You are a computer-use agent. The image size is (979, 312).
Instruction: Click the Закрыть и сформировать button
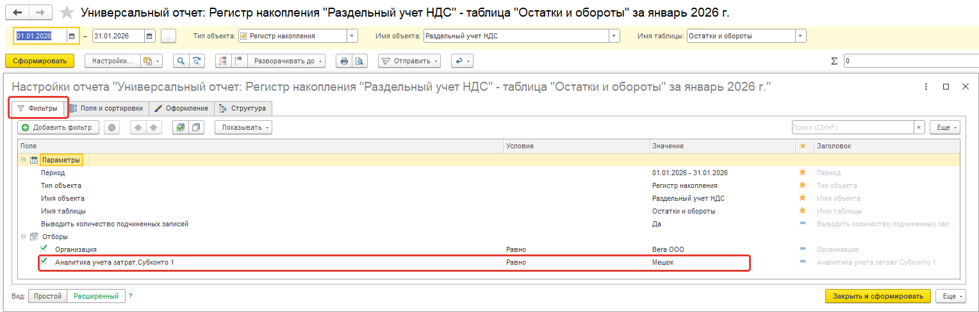(x=877, y=296)
